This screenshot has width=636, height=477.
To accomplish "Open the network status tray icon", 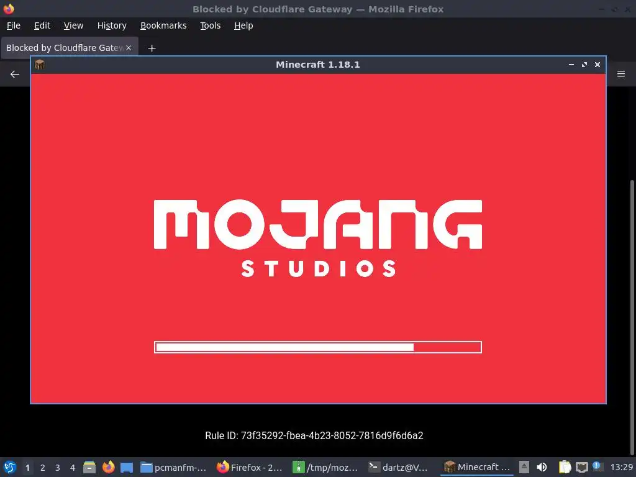I will click(582, 467).
